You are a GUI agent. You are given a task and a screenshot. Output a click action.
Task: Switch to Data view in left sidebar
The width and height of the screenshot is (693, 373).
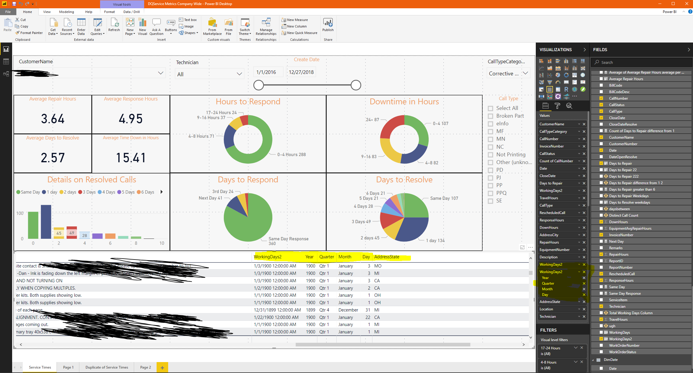click(x=6, y=61)
